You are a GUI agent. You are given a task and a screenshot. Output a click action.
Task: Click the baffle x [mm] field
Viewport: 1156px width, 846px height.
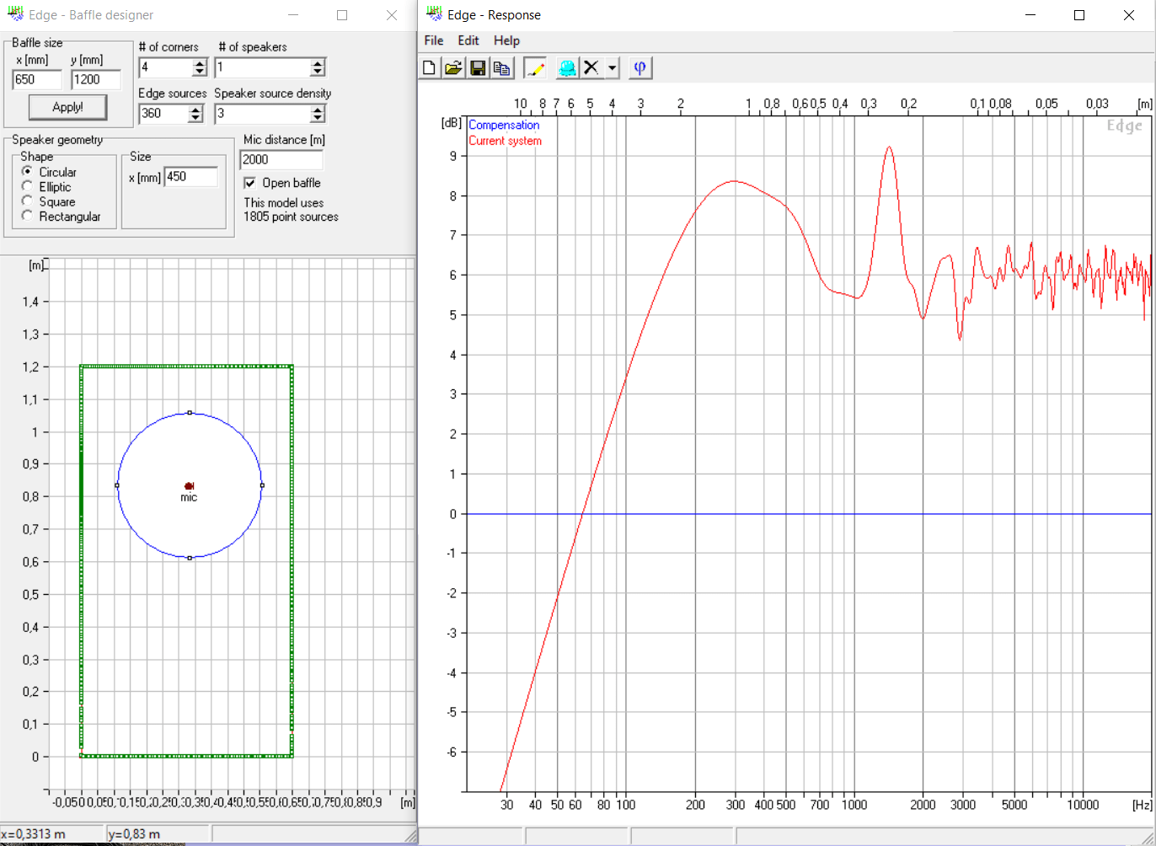point(37,79)
